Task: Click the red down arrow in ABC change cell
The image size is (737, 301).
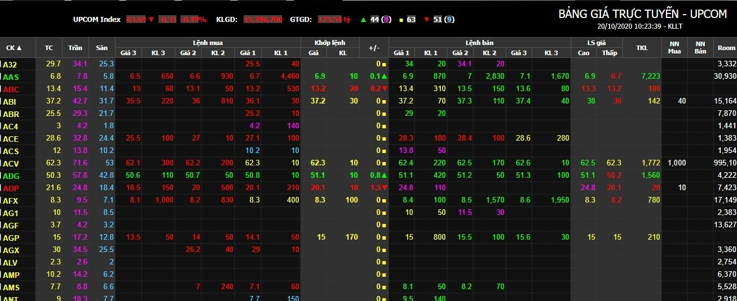Action: click(383, 89)
